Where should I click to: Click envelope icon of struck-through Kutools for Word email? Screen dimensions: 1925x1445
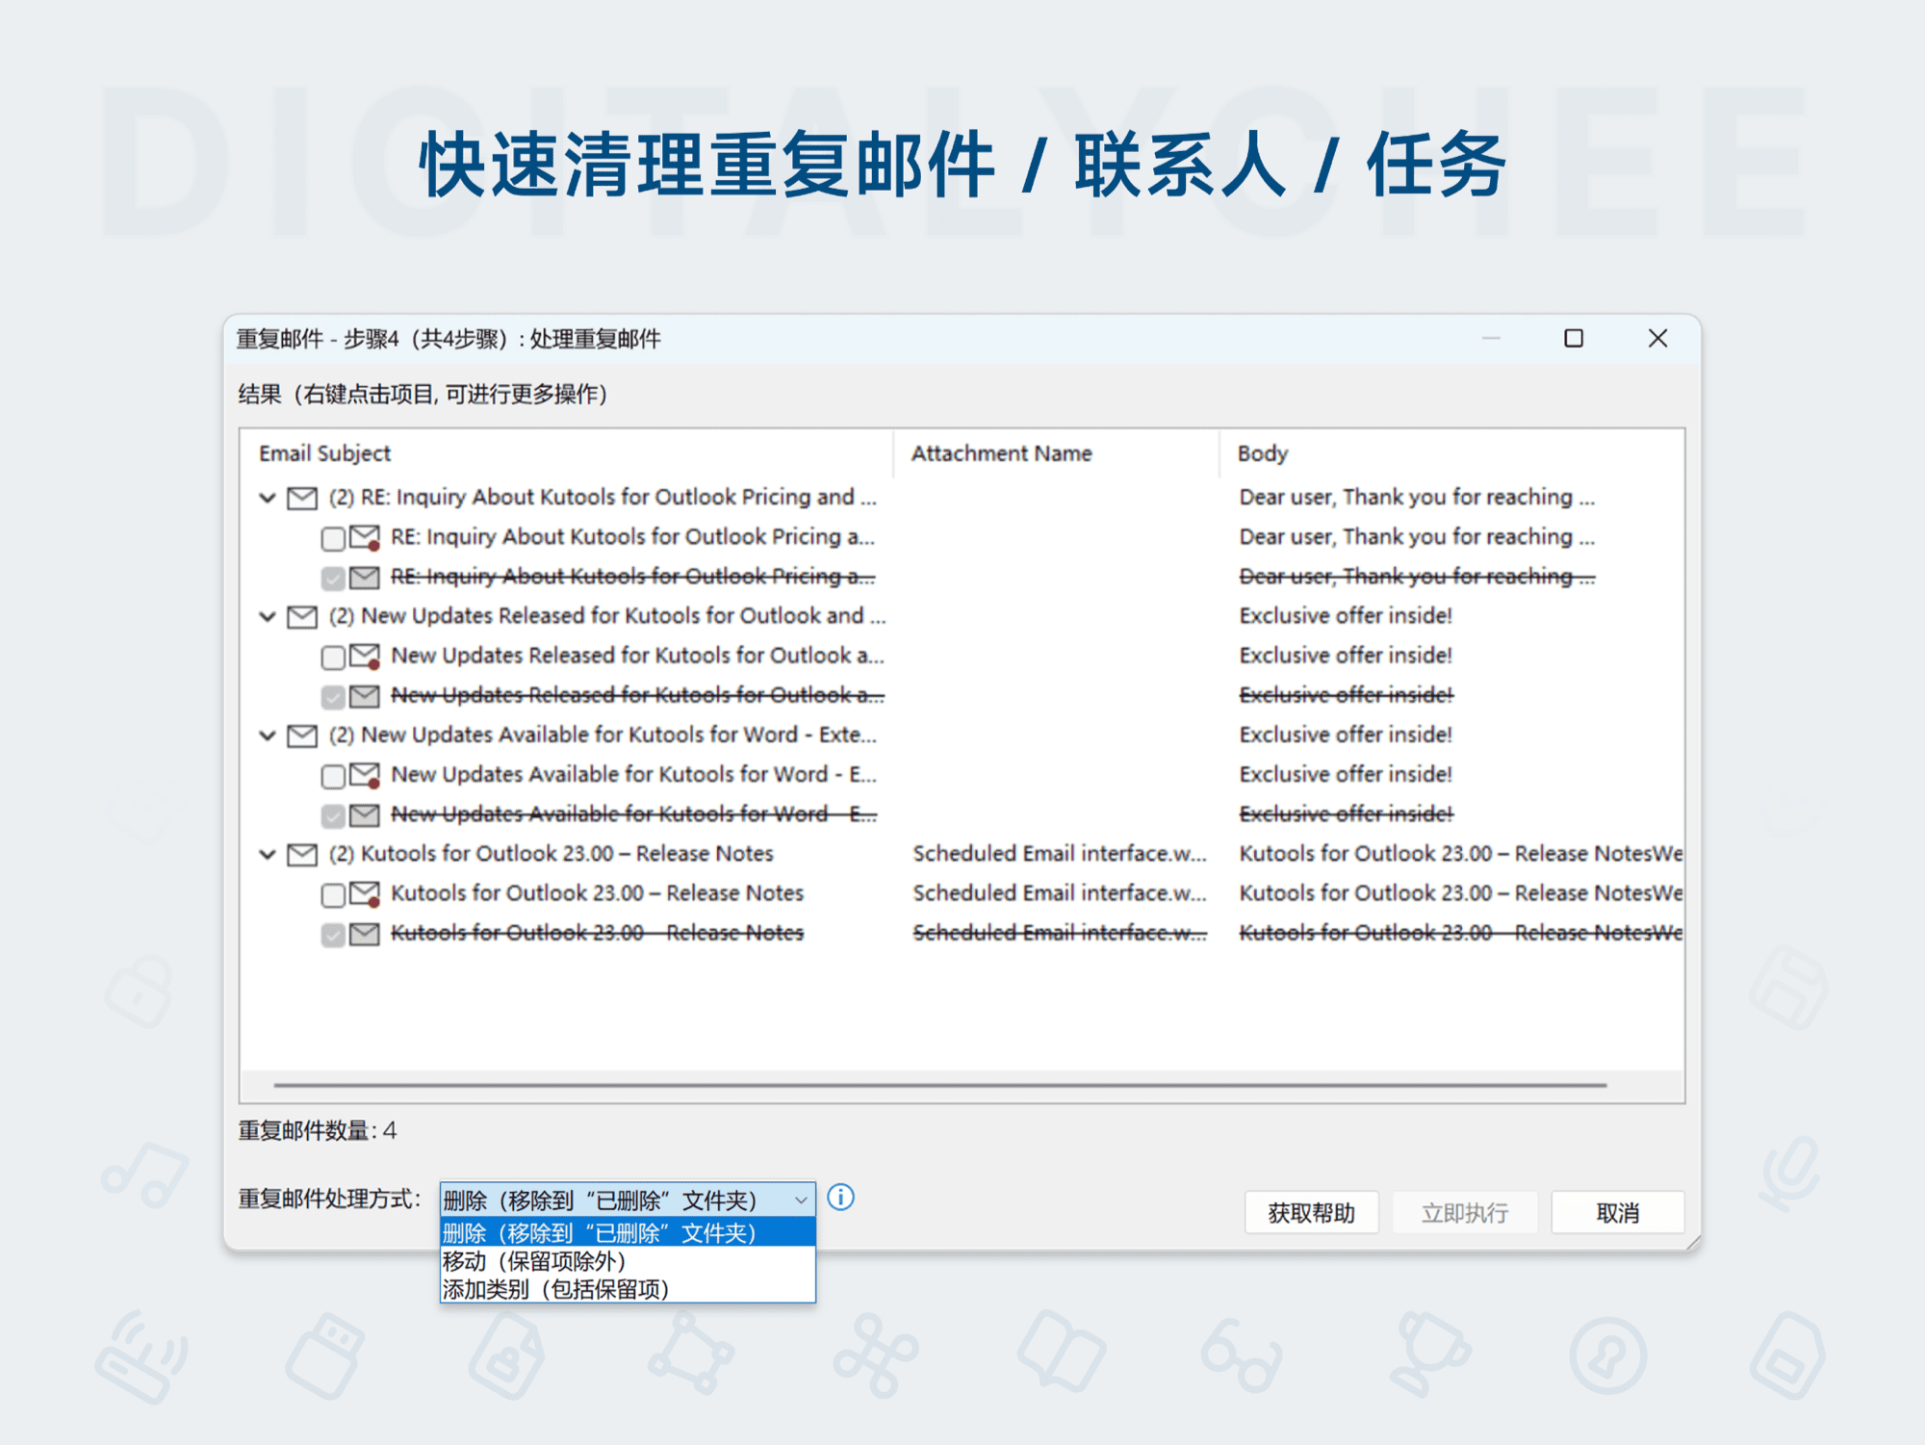tap(364, 814)
